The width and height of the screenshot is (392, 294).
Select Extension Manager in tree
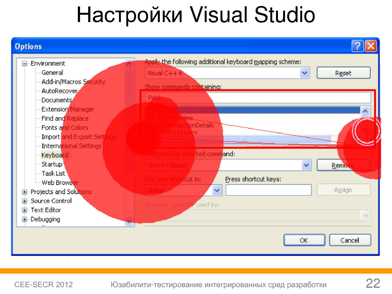click(x=68, y=109)
